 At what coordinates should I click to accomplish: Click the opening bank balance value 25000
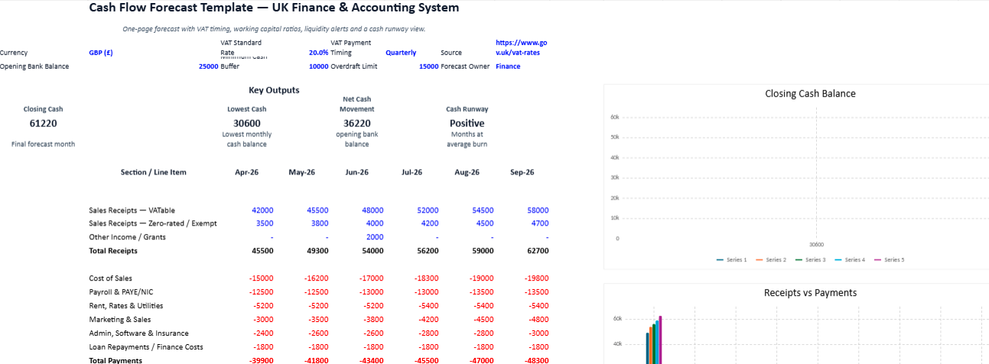208,67
